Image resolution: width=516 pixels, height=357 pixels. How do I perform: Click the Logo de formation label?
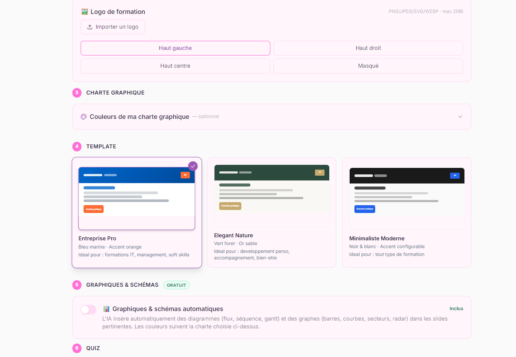pyautogui.click(x=117, y=12)
